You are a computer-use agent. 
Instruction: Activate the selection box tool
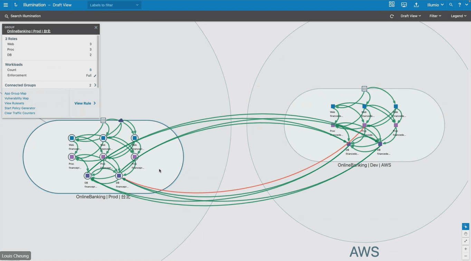pyautogui.click(x=465, y=227)
